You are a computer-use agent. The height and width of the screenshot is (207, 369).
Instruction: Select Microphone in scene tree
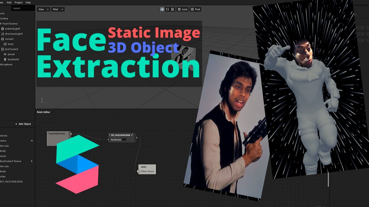(6, 64)
